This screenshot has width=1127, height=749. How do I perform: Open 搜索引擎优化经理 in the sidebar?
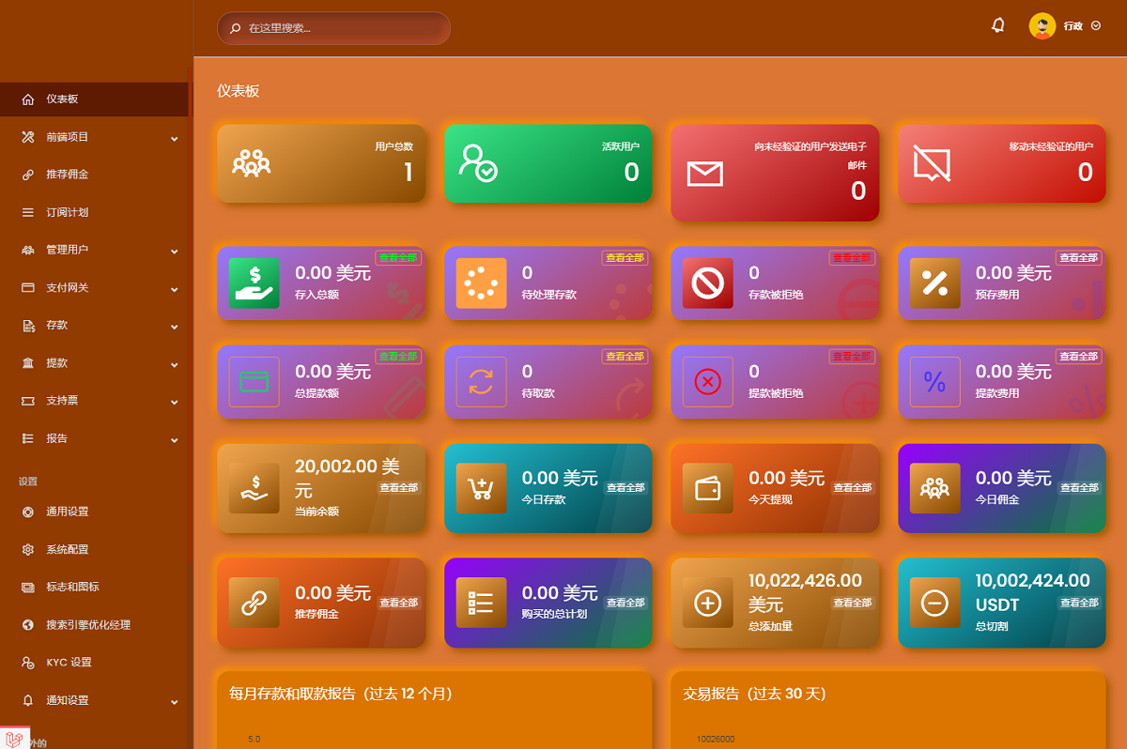(x=94, y=624)
